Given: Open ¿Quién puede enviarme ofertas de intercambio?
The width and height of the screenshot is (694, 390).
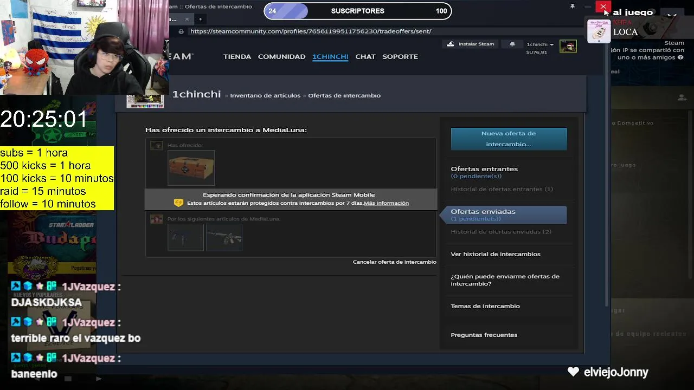Looking at the screenshot, I should [x=505, y=280].
